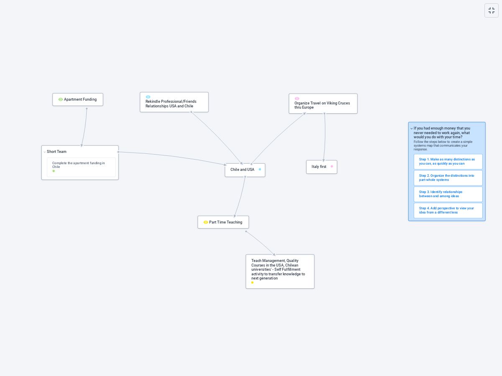Toggle the blue eye on Rekindle Relationships card
This screenshot has height=376, width=502.
pos(148,97)
